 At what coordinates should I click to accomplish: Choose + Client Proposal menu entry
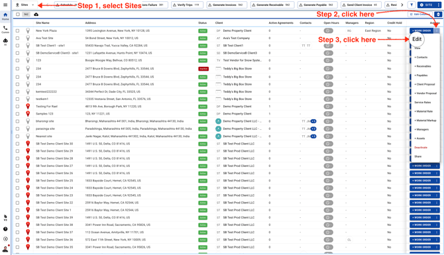[425, 84]
